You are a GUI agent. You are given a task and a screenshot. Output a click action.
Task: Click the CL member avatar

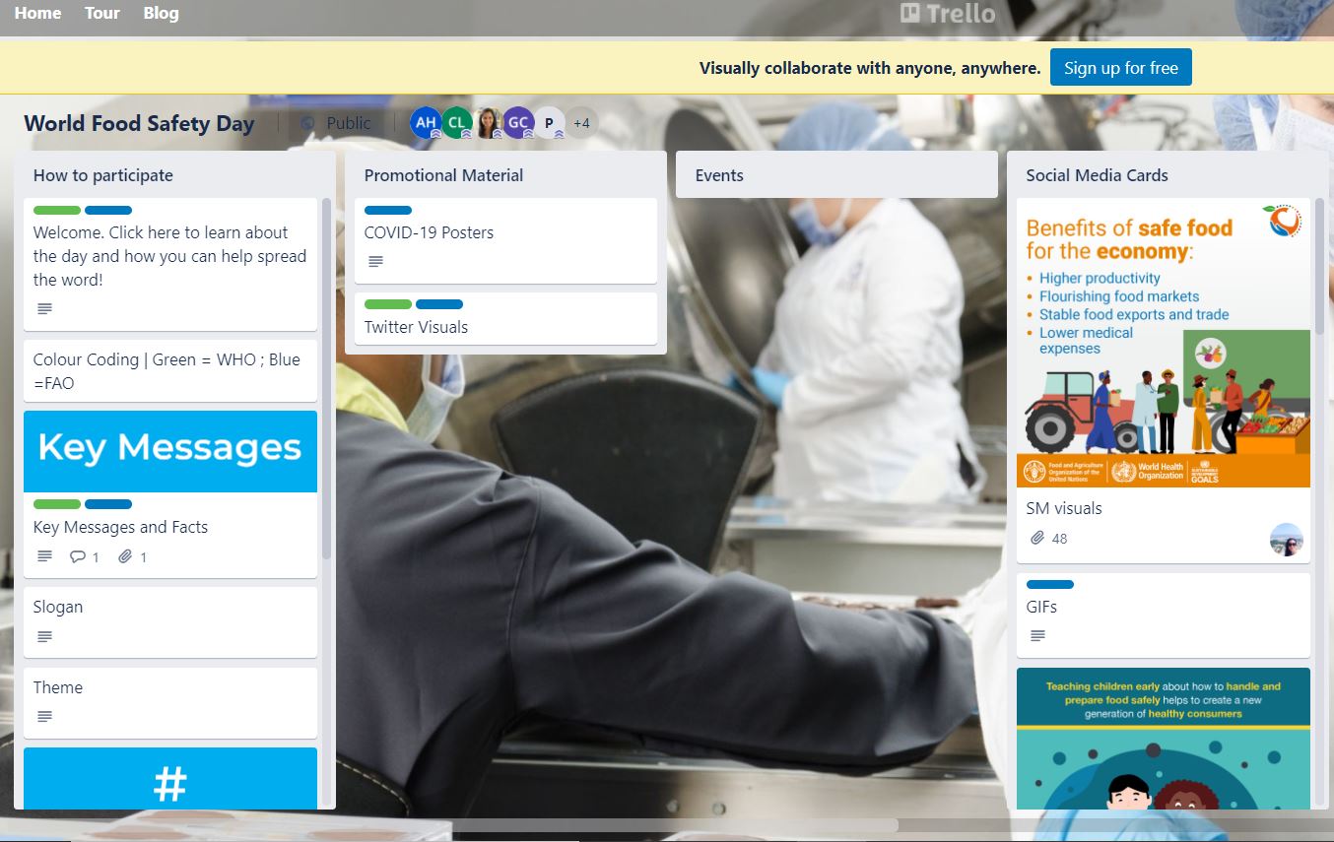click(x=457, y=123)
